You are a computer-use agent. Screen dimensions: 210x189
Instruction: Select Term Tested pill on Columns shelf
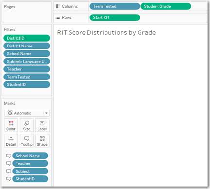tap(115, 6)
